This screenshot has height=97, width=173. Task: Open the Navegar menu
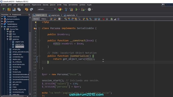click(x=21, y=5)
